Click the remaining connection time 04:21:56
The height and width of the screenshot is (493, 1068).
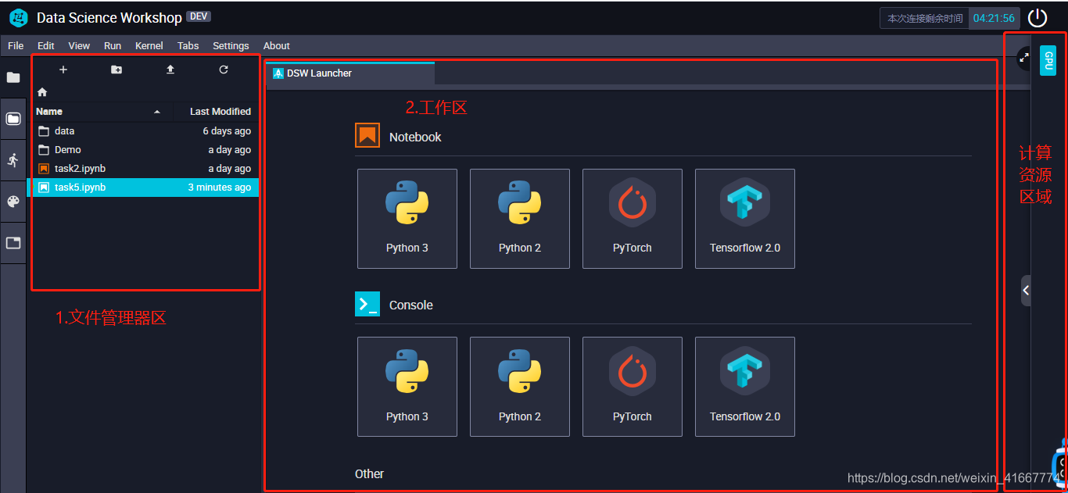pyautogui.click(x=995, y=18)
